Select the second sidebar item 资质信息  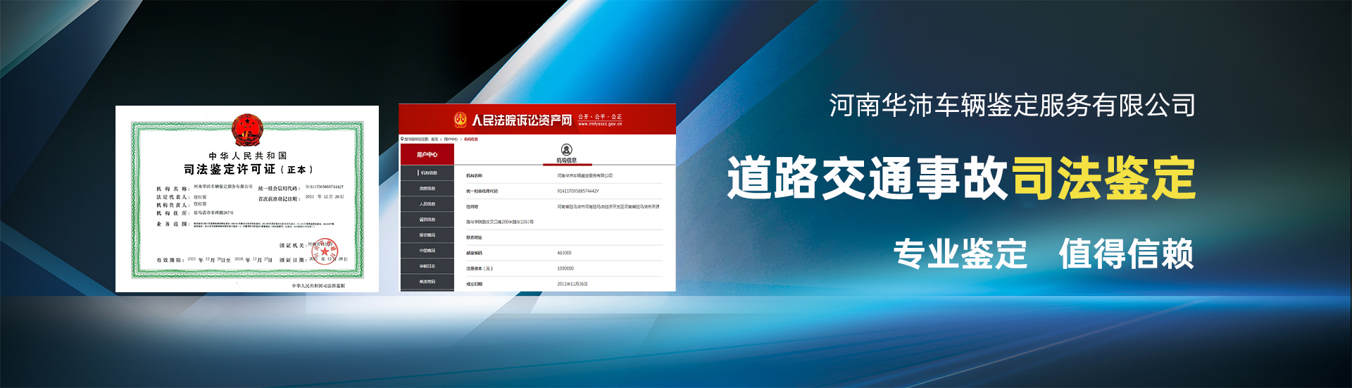427,188
